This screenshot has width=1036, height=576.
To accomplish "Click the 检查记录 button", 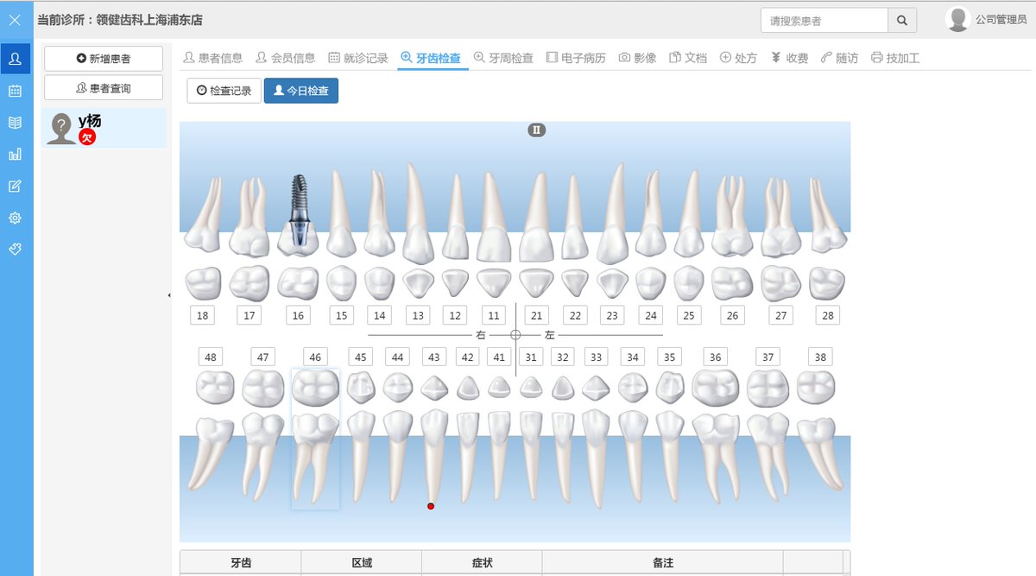I will [x=224, y=91].
